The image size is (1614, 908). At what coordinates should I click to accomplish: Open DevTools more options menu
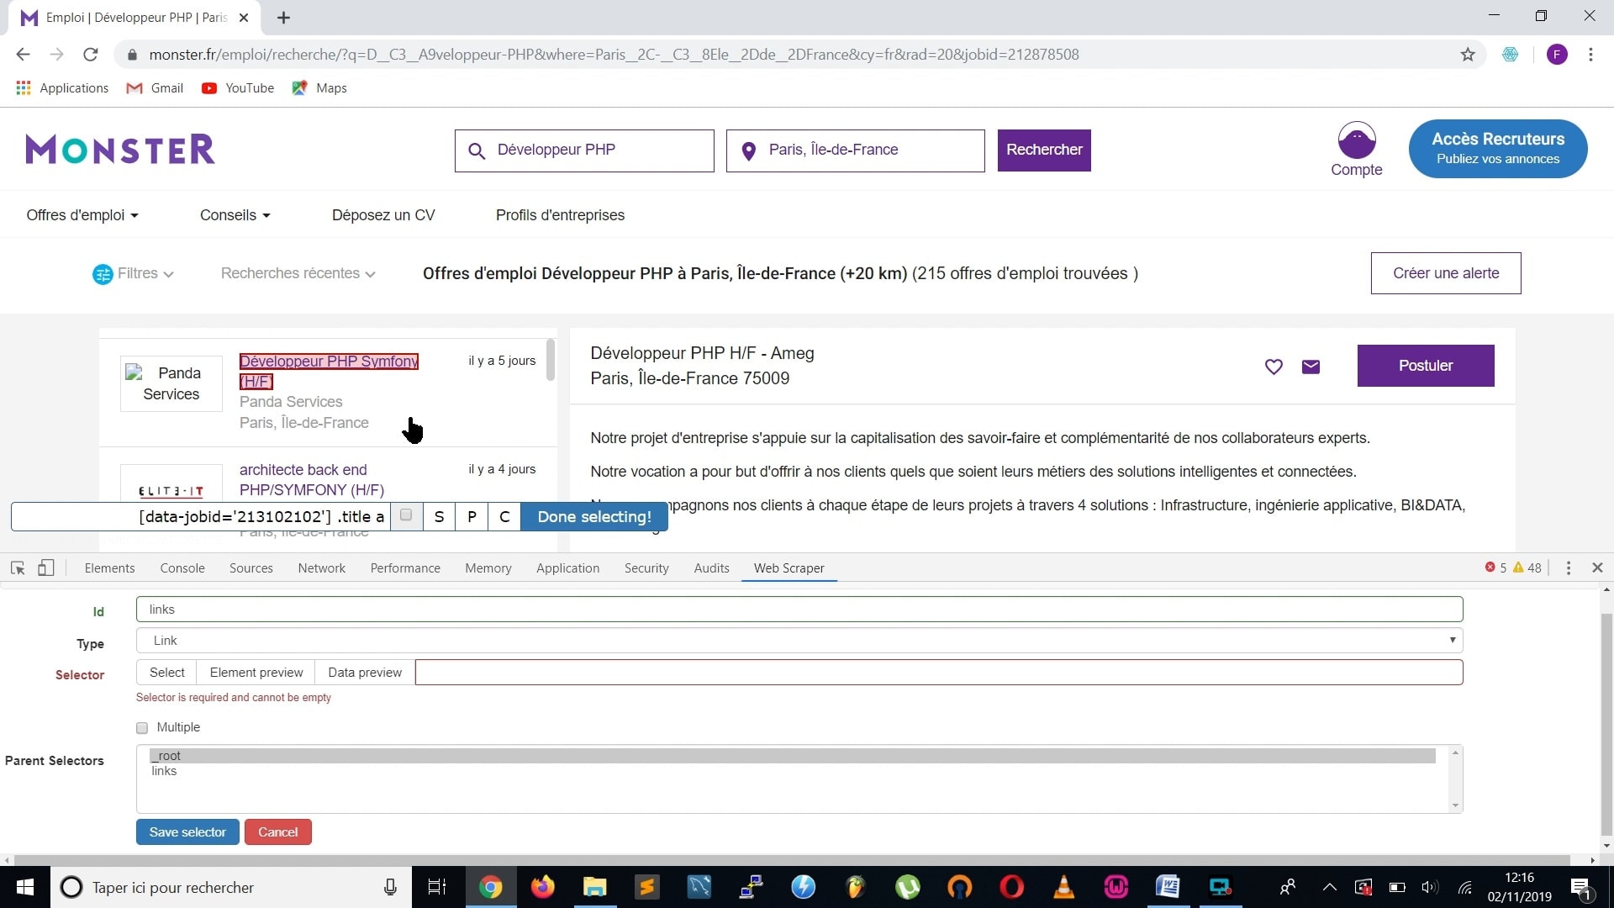(1569, 568)
